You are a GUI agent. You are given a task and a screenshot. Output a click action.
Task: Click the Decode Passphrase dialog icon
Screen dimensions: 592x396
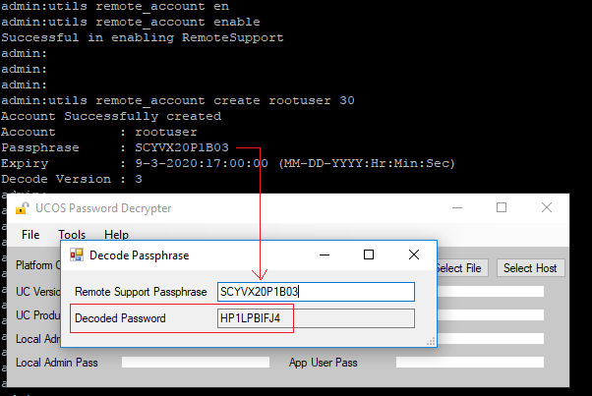click(x=77, y=255)
